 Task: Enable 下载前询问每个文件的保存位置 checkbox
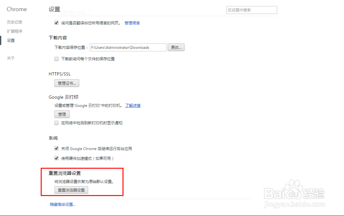coord(56,59)
